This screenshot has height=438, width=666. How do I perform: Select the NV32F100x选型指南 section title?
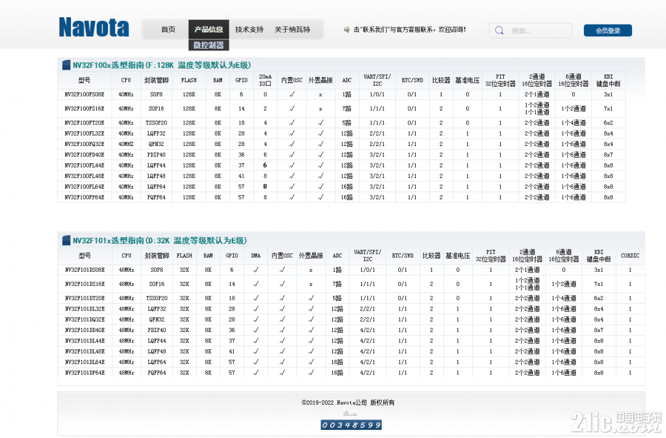point(162,65)
